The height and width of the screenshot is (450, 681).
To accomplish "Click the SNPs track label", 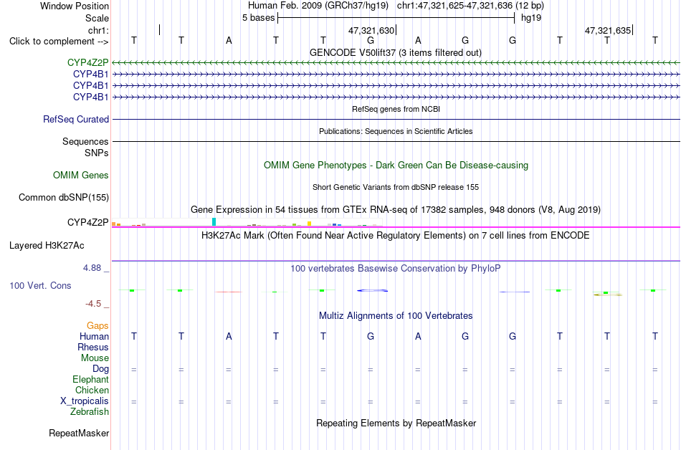I will coord(97,153).
